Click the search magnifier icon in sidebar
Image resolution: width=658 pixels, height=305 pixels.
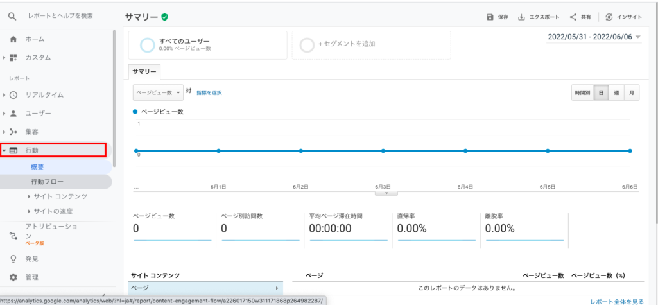pos(12,15)
